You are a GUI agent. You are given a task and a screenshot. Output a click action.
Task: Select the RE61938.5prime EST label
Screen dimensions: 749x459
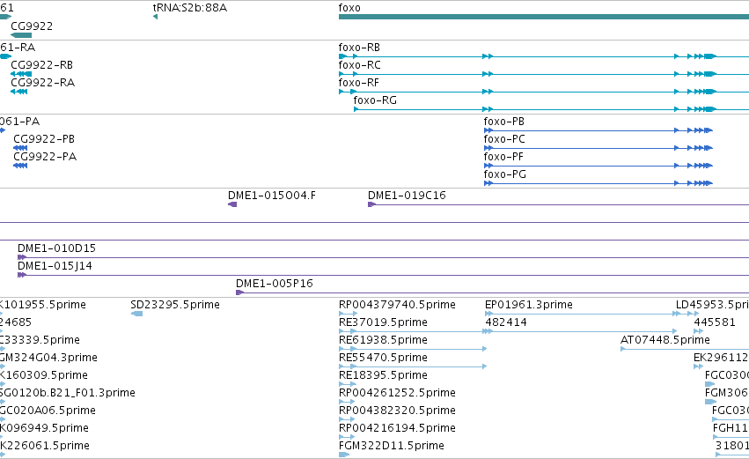pyautogui.click(x=383, y=340)
